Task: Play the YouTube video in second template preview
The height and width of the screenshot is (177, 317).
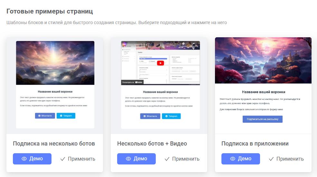Action: pyautogui.click(x=161, y=63)
